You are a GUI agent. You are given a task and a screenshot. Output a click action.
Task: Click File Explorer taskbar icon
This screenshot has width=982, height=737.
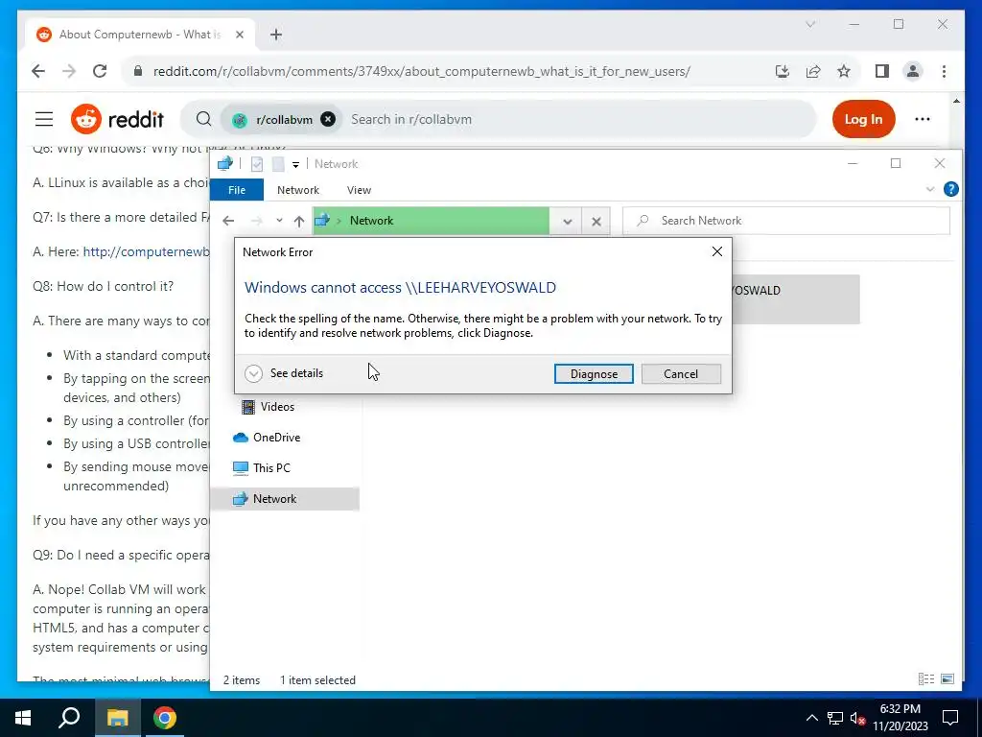(x=117, y=718)
